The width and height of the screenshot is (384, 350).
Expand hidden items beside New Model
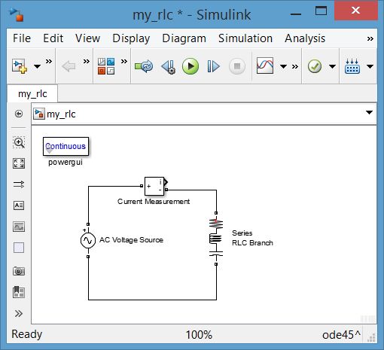click(x=49, y=61)
